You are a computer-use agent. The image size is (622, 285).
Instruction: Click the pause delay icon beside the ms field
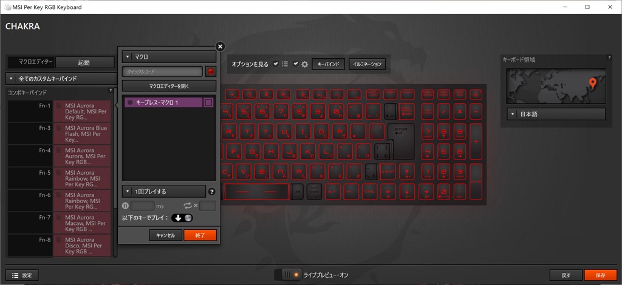[x=125, y=206]
